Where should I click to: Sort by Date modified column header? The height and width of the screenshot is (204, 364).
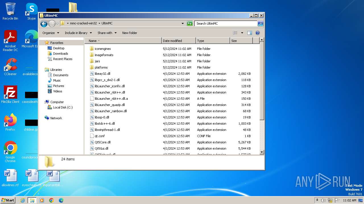(179, 41)
